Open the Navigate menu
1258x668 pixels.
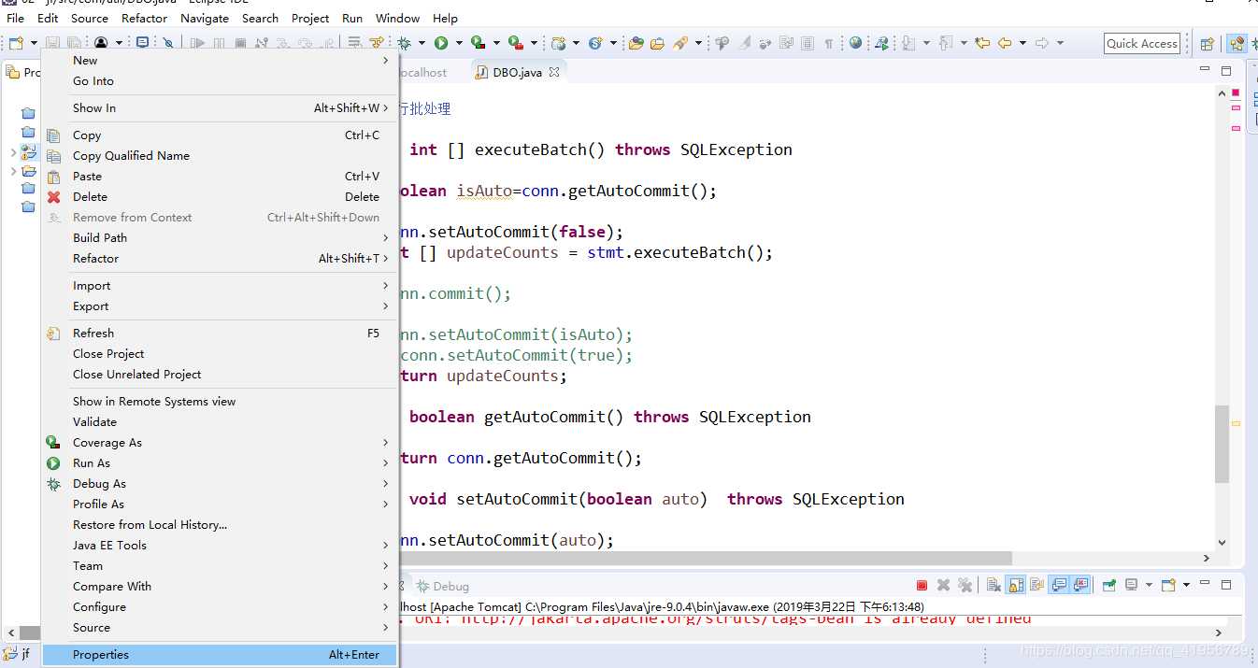[x=204, y=18]
